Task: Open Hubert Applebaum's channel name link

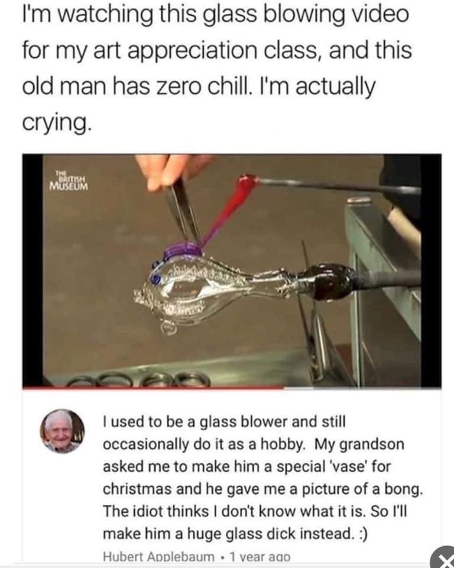Action: 159,556
